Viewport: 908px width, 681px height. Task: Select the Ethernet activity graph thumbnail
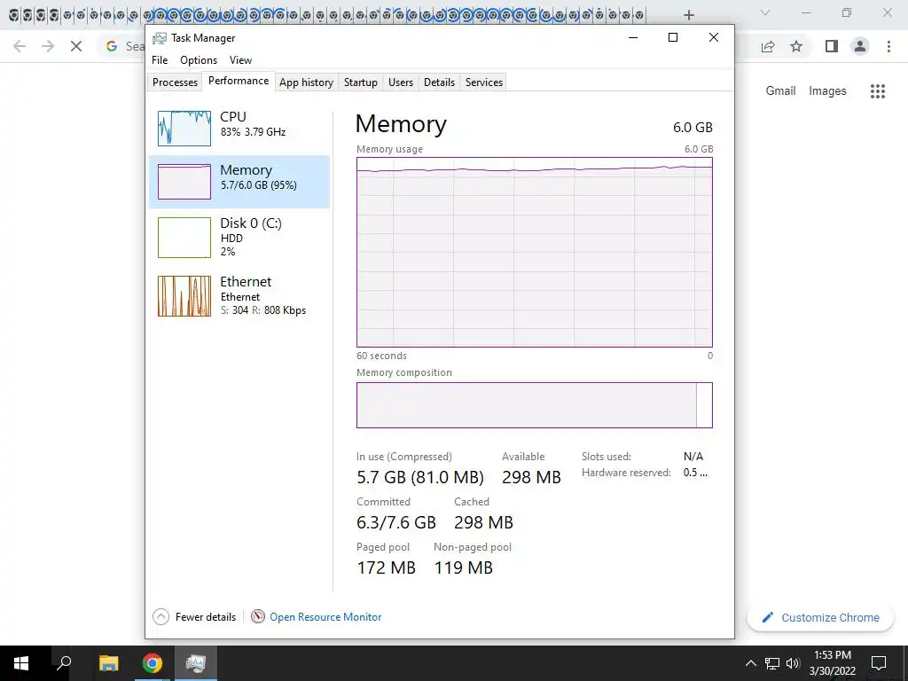click(184, 296)
